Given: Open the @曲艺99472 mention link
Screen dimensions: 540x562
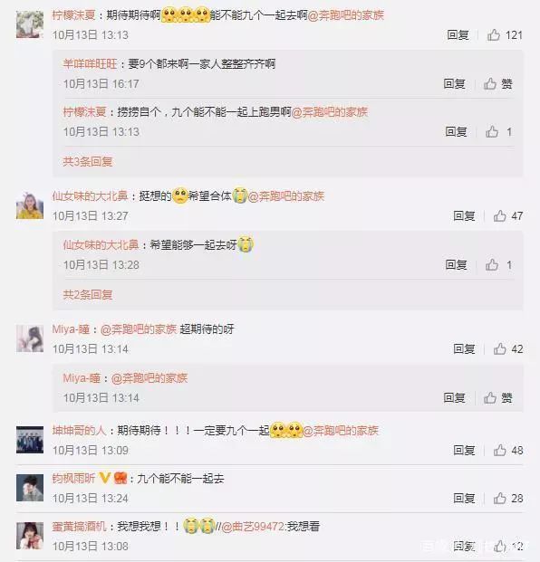Looking at the screenshot, I should pyautogui.click(x=254, y=527).
